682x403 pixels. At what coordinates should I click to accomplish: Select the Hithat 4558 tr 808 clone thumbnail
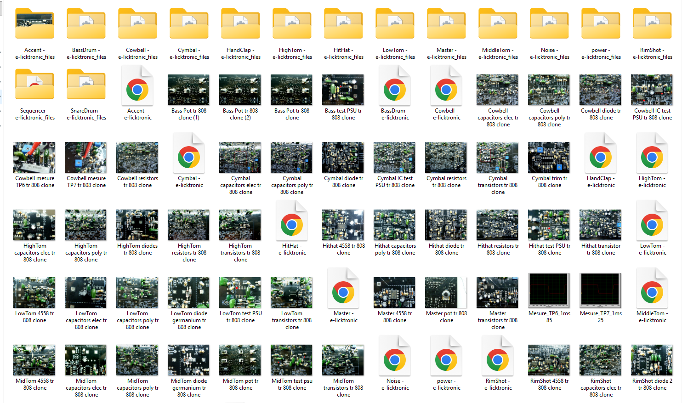pyautogui.click(x=343, y=225)
